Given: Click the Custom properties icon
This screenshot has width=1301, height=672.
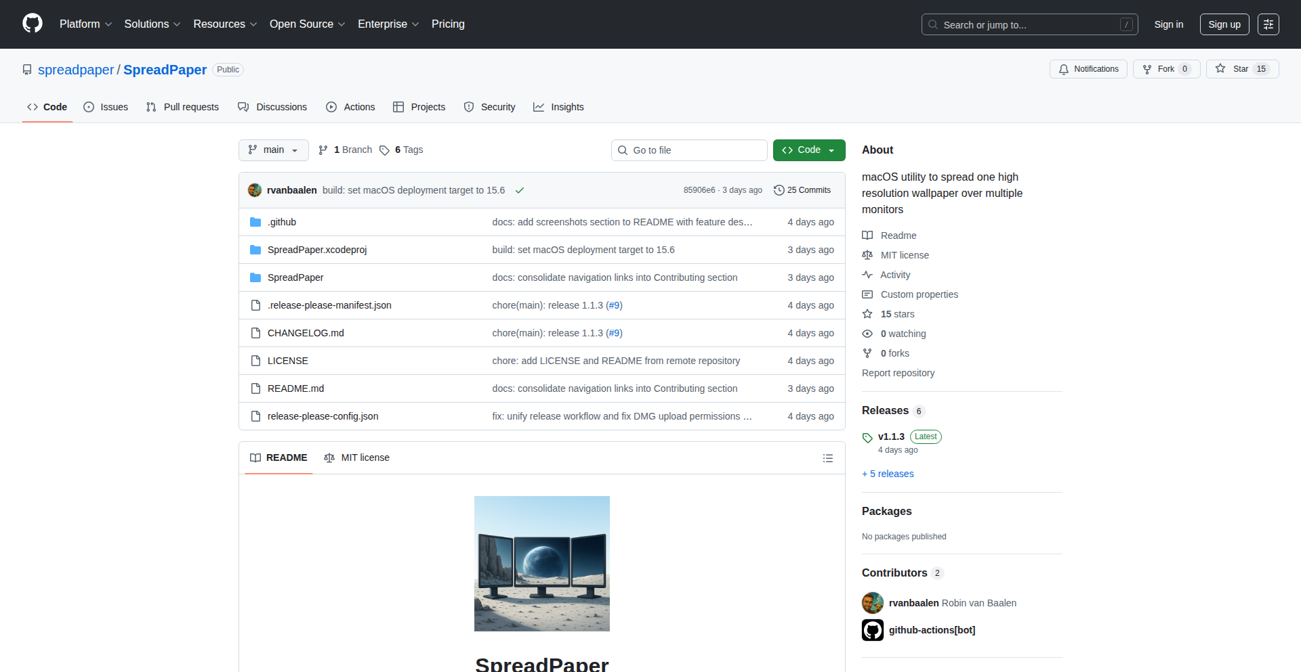Looking at the screenshot, I should point(867,294).
